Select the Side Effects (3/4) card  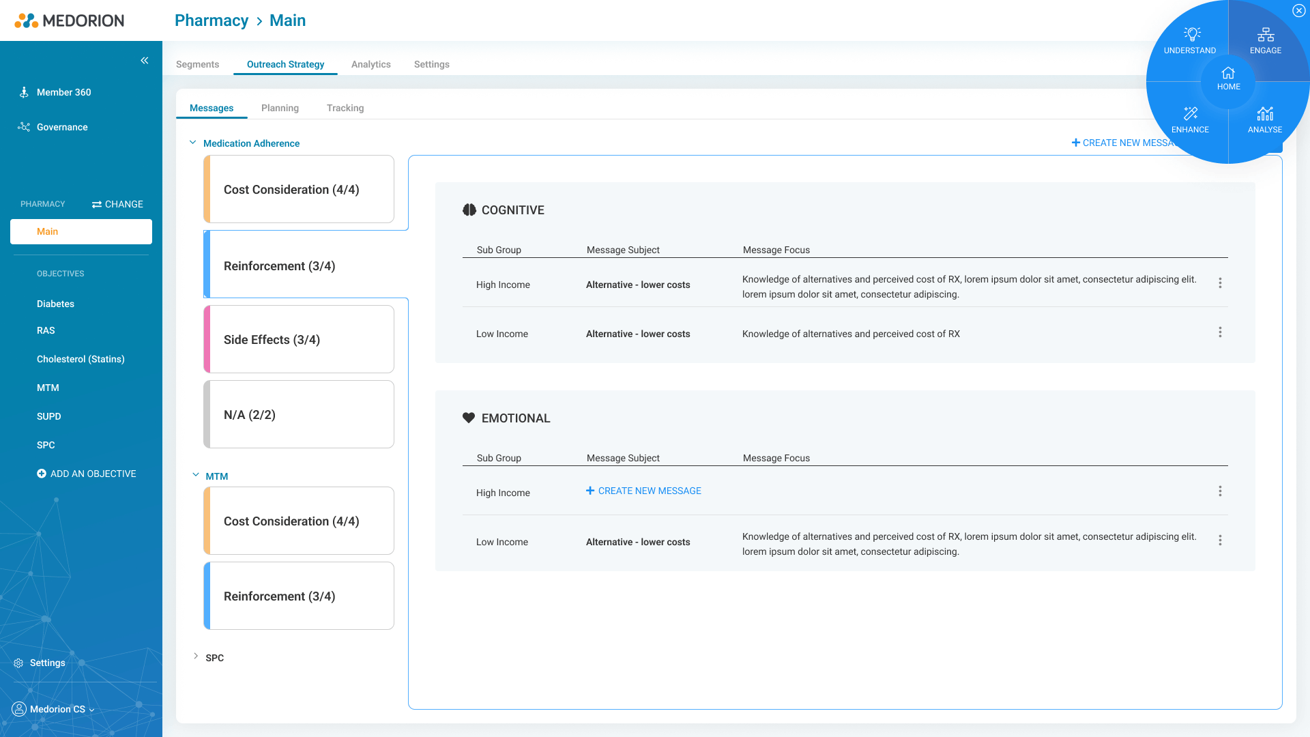(299, 339)
